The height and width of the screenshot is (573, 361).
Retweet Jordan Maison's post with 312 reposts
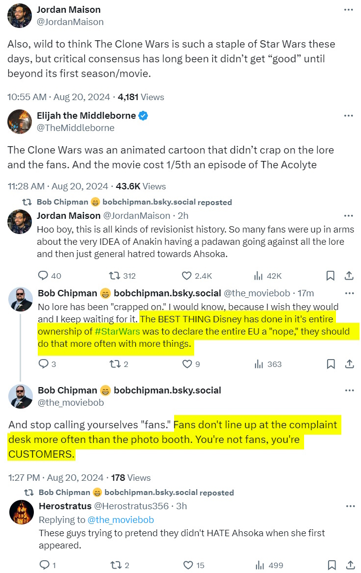114,276
